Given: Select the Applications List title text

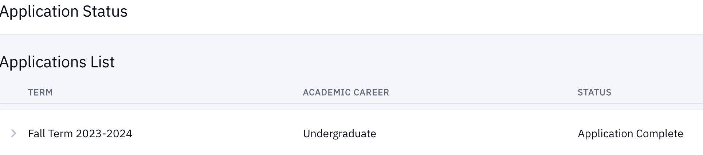Looking at the screenshot, I should coord(58,62).
